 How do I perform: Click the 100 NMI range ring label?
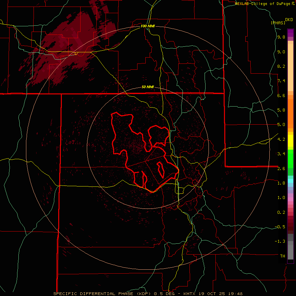(148, 26)
